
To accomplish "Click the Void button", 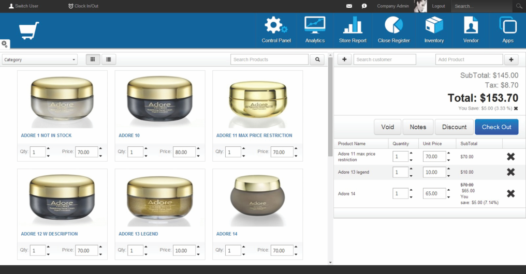I will tap(387, 127).
